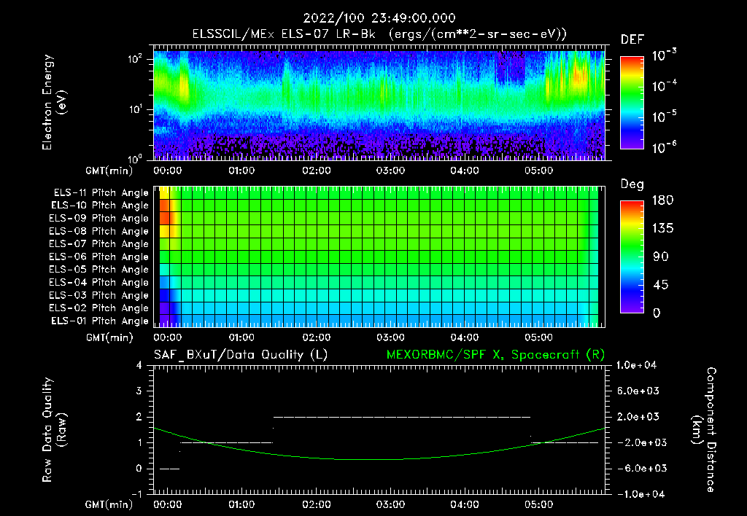747x516 pixels.
Task: Click the 10^2 tick label on energy axis
Action: click(x=135, y=59)
